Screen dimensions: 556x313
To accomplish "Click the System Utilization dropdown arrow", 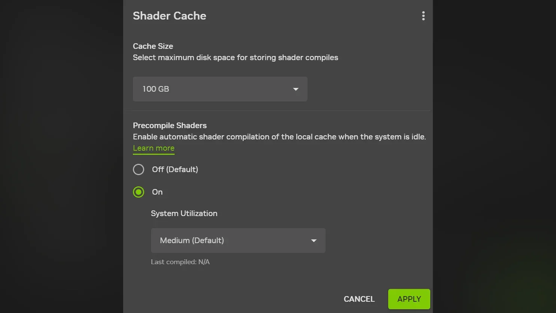I will [x=314, y=241].
